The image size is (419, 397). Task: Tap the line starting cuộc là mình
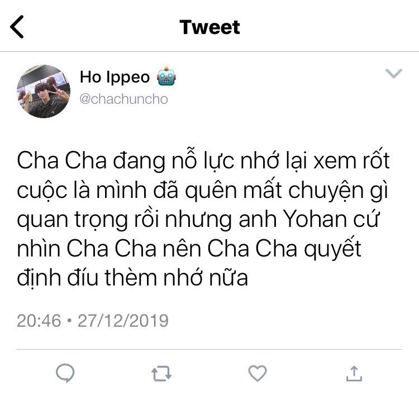tap(202, 190)
